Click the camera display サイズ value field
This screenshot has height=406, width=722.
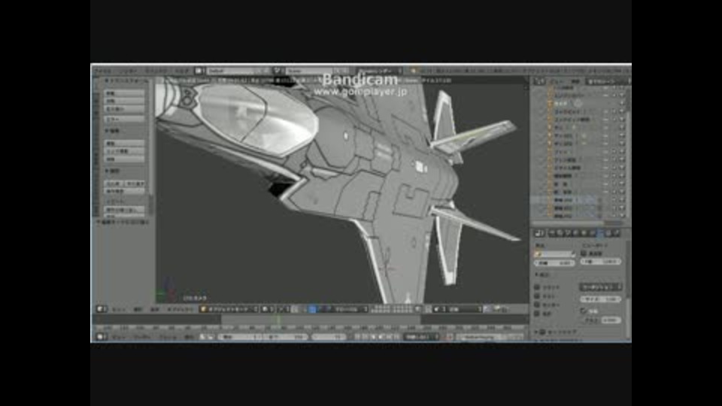(600, 299)
